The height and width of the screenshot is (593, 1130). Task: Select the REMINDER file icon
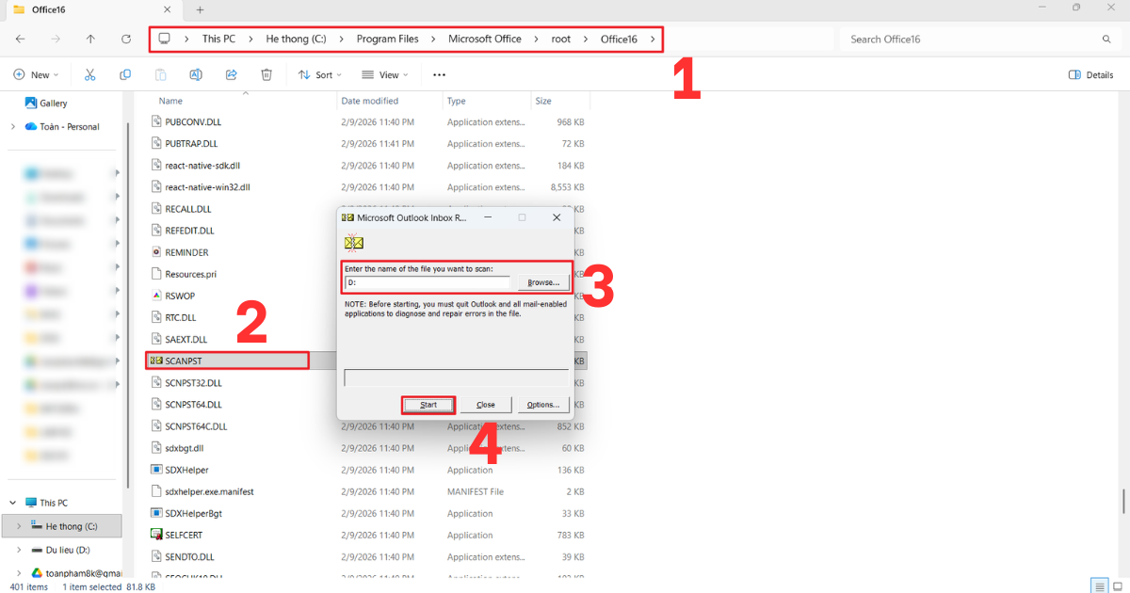pyautogui.click(x=157, y=252)
